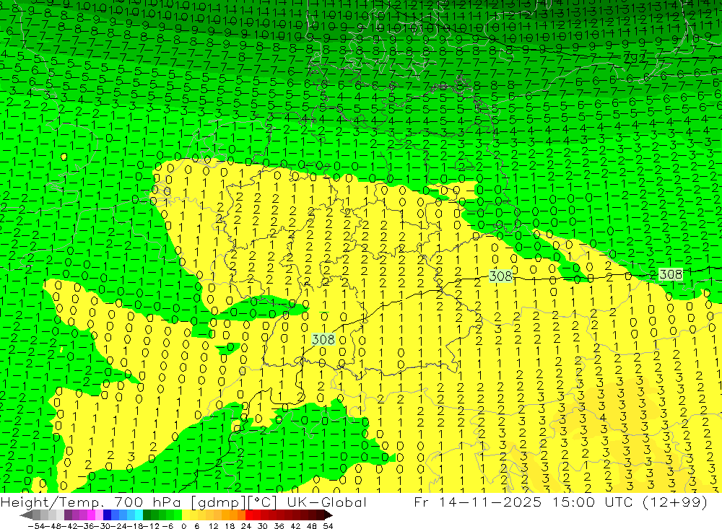The height and width of the screenshot is (529, 722).
Task: Click the orange swatch near 18 in legend
Action: click(233, 515)
